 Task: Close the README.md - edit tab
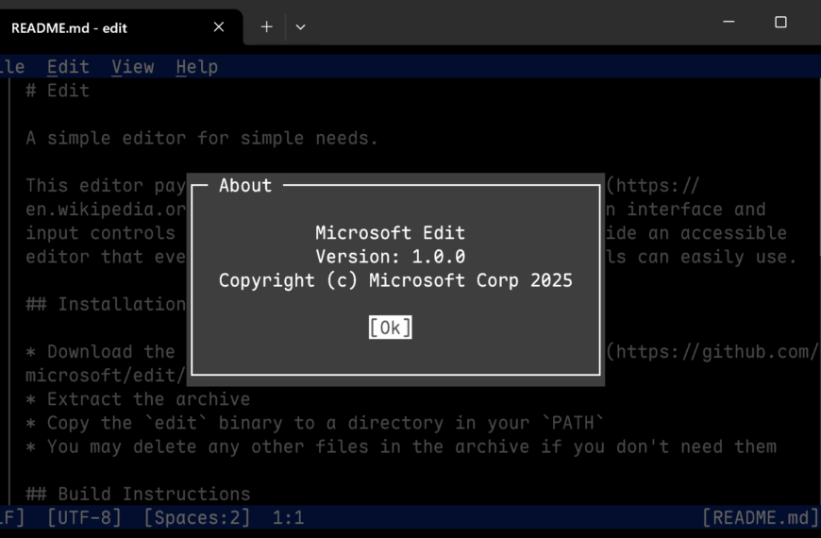[x=219, y=26]
